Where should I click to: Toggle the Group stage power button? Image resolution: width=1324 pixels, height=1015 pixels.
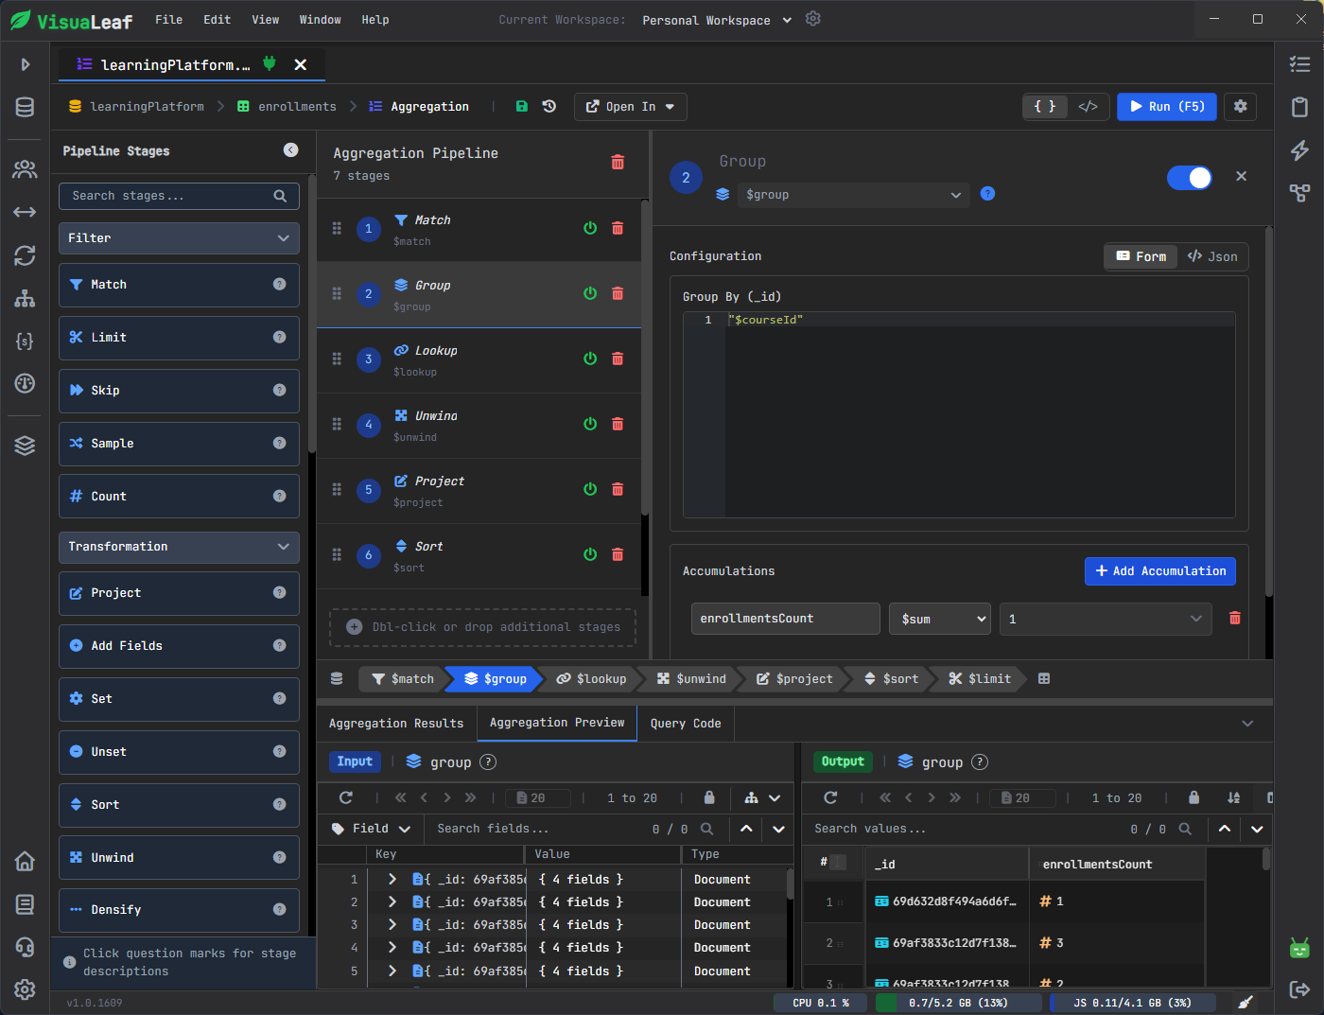tap(590, 293)
